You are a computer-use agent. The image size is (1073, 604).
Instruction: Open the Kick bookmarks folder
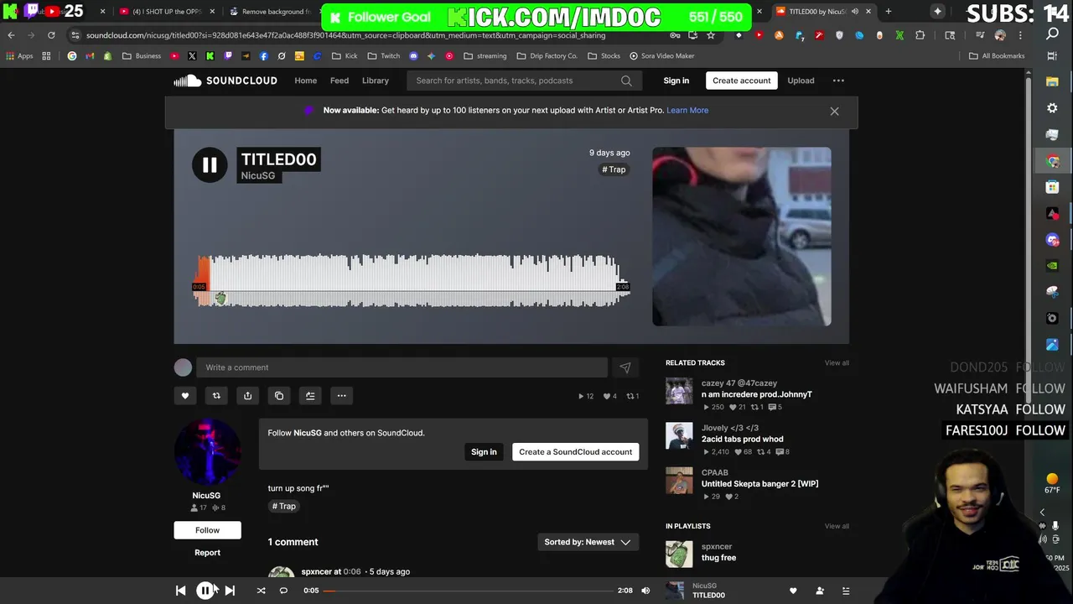click(x=345, y=56)
